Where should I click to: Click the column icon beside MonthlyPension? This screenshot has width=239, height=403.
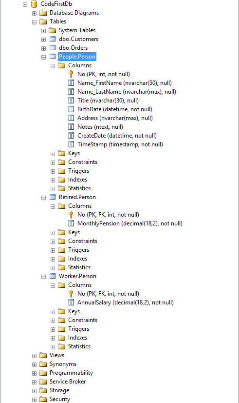pyautogui.click(x=71, y=223)
